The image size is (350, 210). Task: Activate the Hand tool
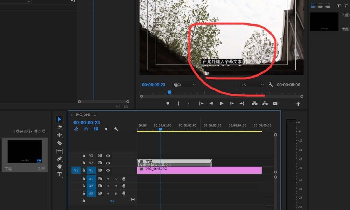point(59,167)
